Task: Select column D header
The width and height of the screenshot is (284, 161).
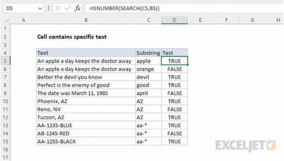Action: (x=174, y=20)
